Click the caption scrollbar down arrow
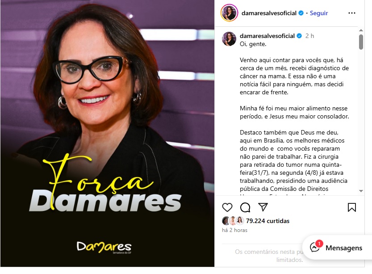This screenshot has height=274, width=372. [361, 191]
